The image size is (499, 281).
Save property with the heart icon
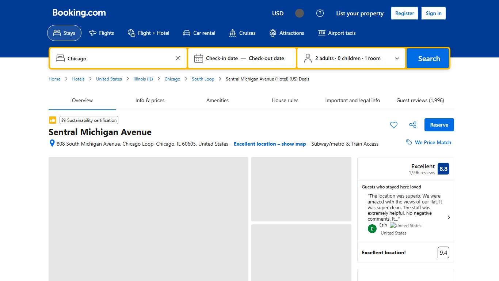tap(393, 125)
